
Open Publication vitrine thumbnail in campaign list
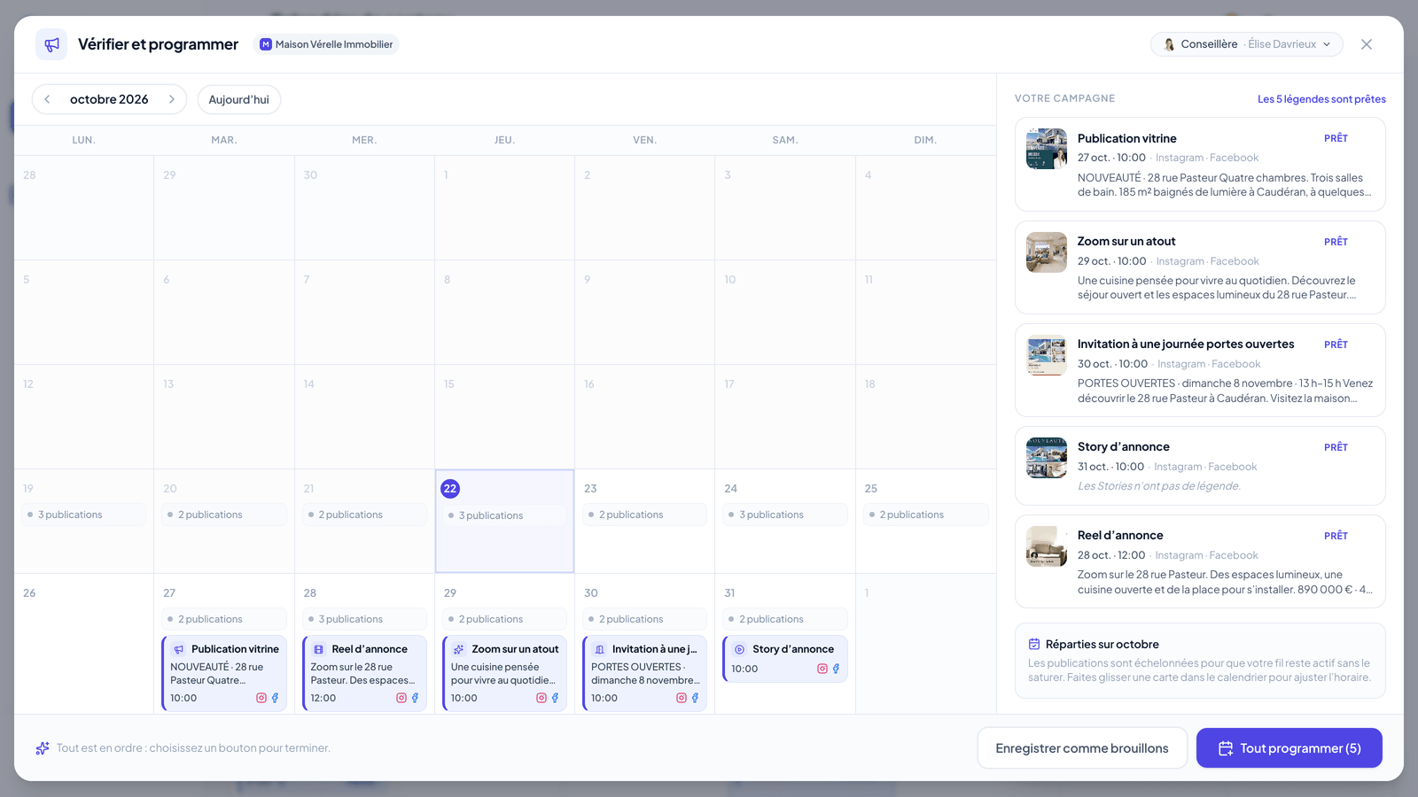[1047, 149]
